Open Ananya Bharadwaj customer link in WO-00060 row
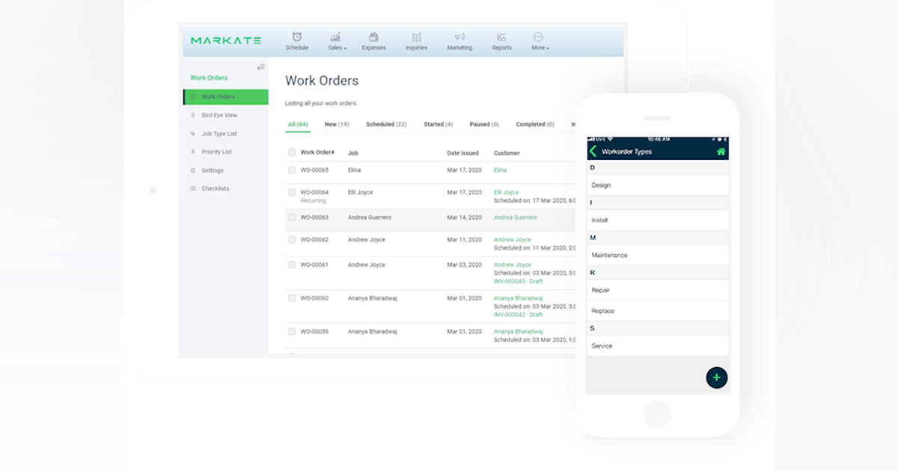This screenshot has height=471, width=898. tap(518, 298)
